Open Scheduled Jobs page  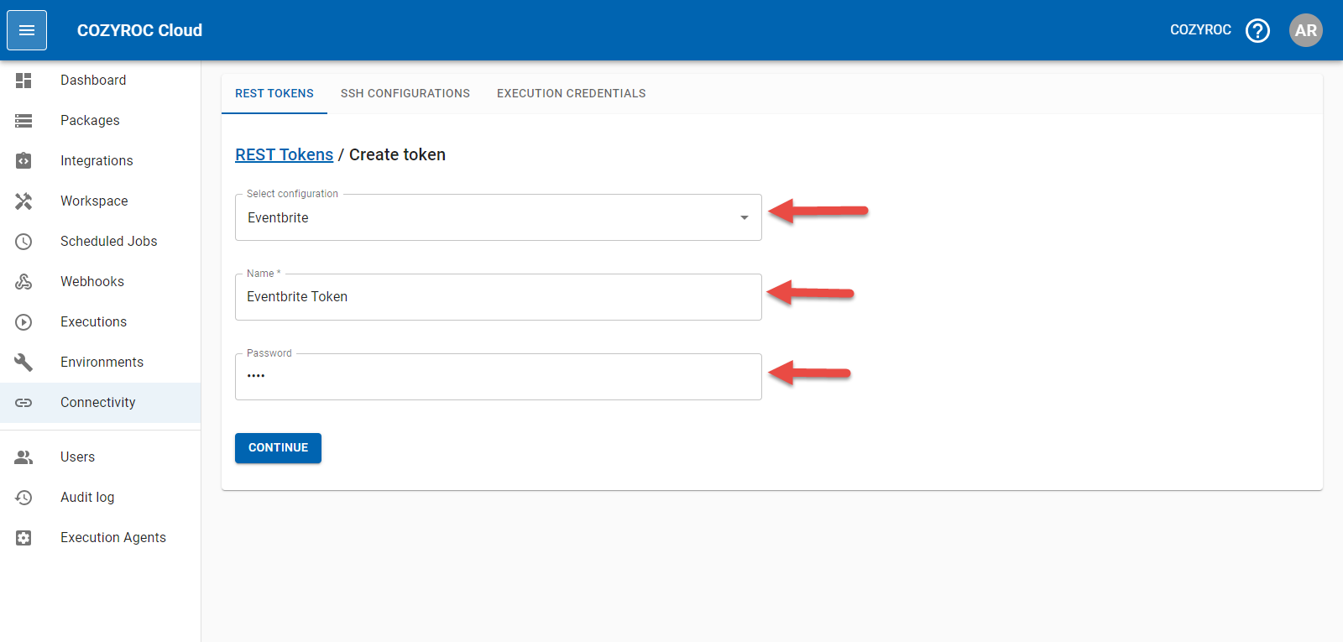101,242
